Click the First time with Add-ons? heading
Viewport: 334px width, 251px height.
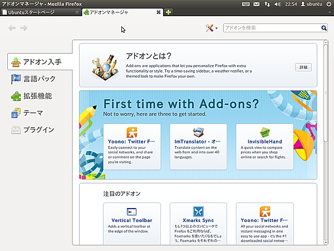pos(181,104)
